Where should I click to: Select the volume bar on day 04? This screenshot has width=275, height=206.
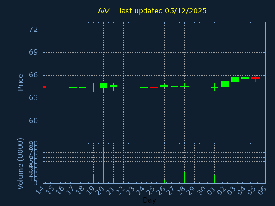[x=245, y=177]
